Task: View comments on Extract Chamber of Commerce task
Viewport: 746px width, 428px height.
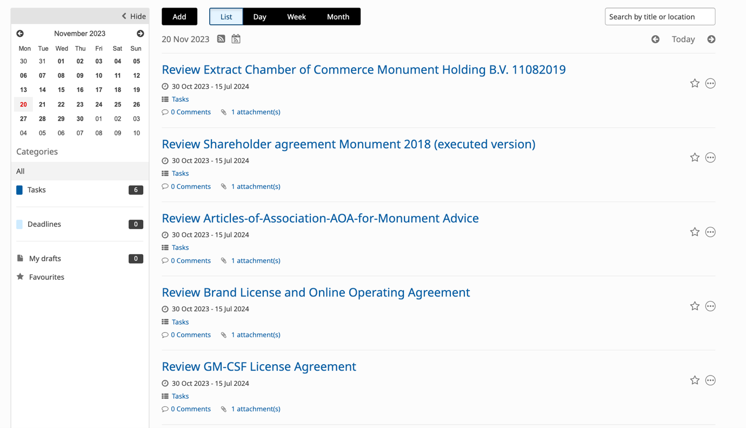Action: pos(191,112)
